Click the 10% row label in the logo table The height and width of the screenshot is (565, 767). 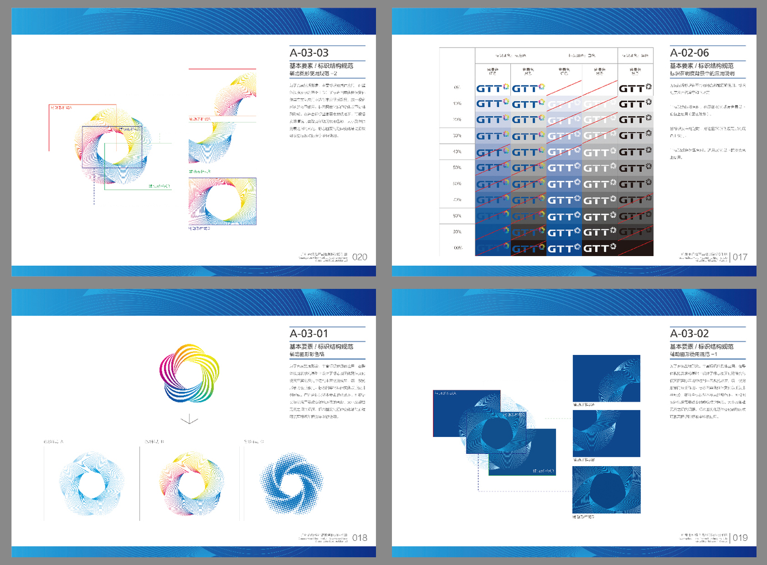pos(457,103)
